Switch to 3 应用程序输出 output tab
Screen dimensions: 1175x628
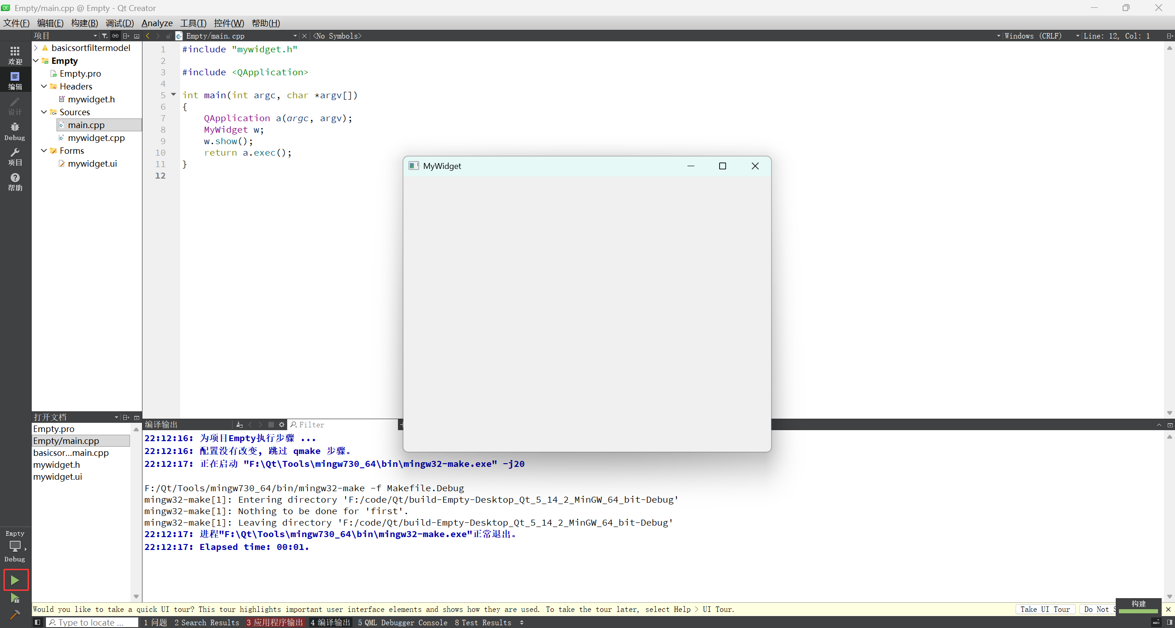(275, 622)
